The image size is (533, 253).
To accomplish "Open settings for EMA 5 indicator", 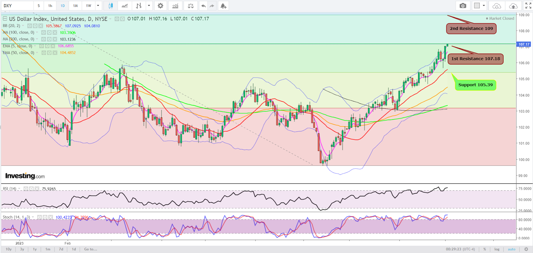I will tap(47, 46).
